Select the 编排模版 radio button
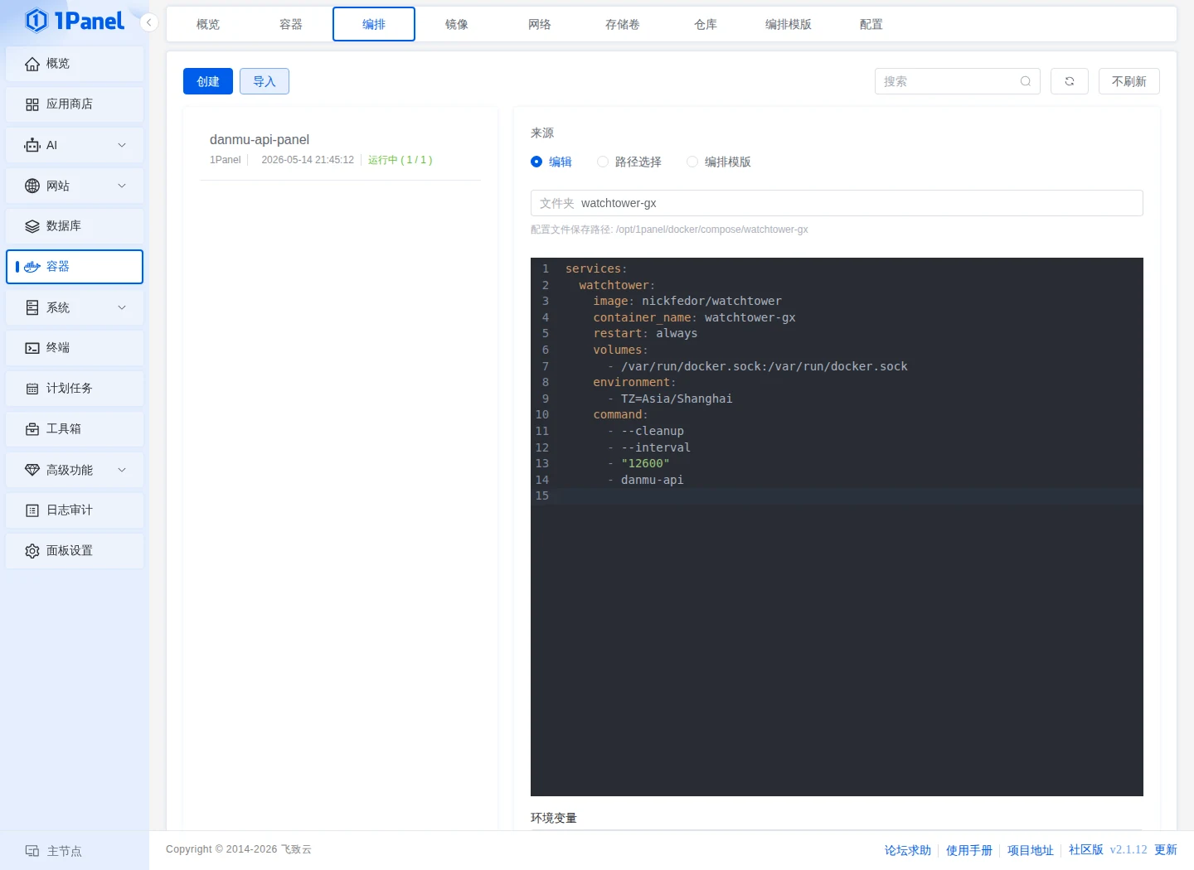The image size is (1194, 870). (692, 162)
